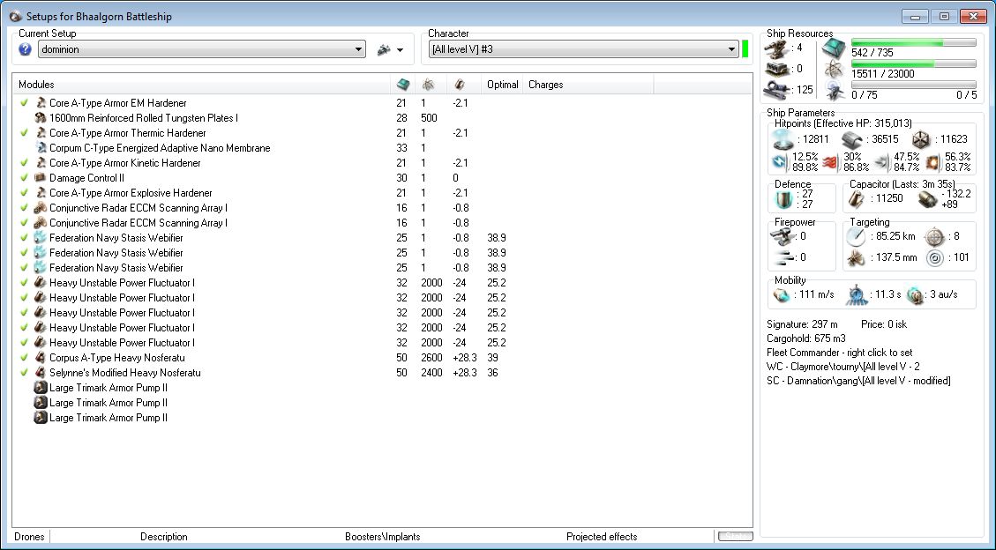Expand the arrow next to ship browser icon

(x=401, y=50)
